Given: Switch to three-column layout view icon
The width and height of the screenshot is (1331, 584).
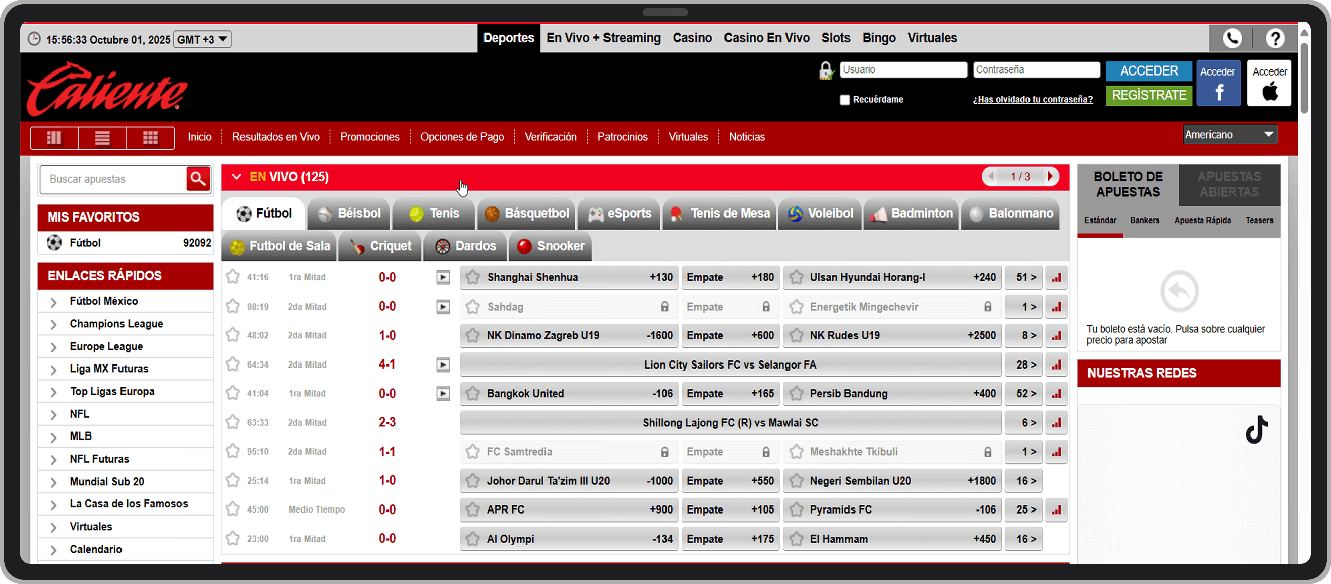Looking at the screenshot, I should (x=54, y=138).
